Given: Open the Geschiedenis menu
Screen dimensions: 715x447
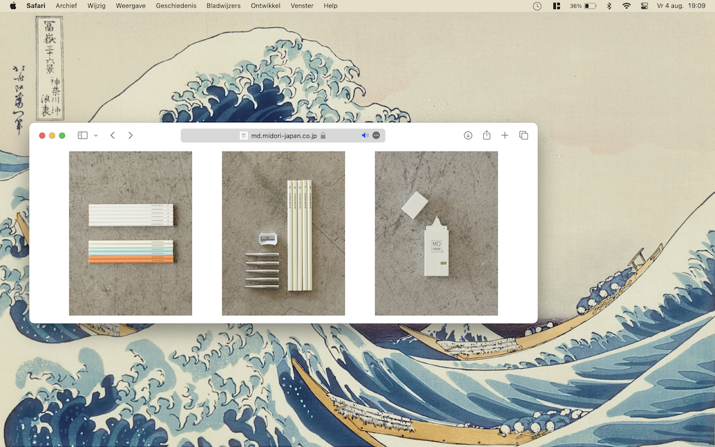Looking at the screenshot, I should pos(176,6).
